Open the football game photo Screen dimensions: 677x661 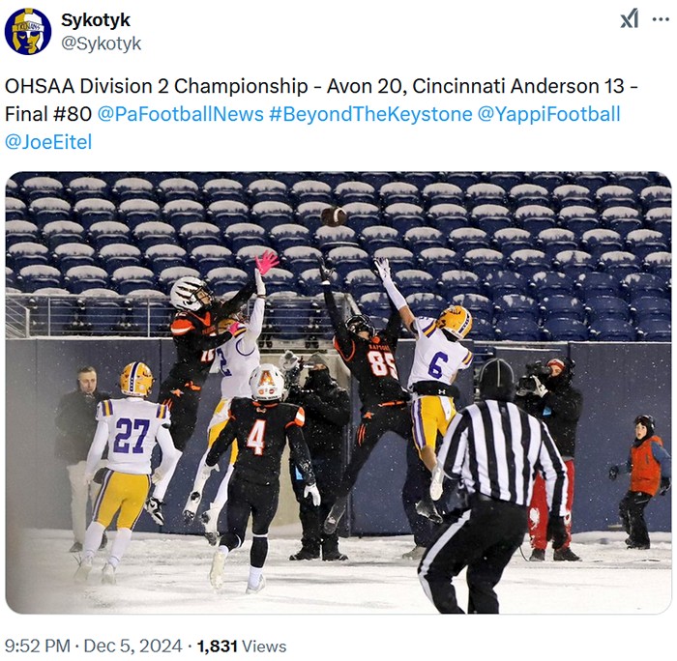(x=338, y=392)
